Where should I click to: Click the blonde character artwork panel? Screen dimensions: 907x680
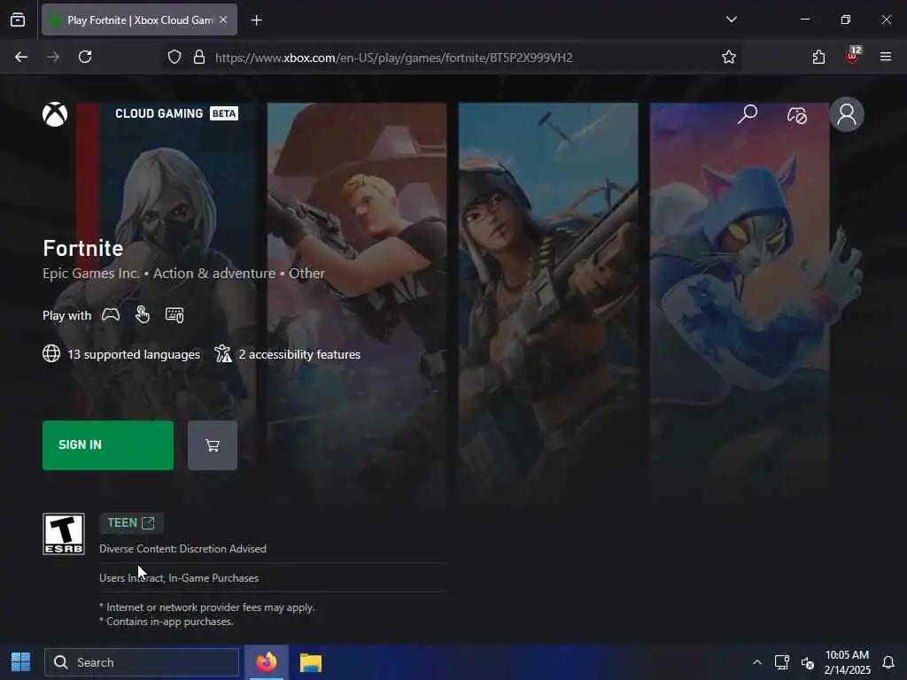(x=357, y=301)
